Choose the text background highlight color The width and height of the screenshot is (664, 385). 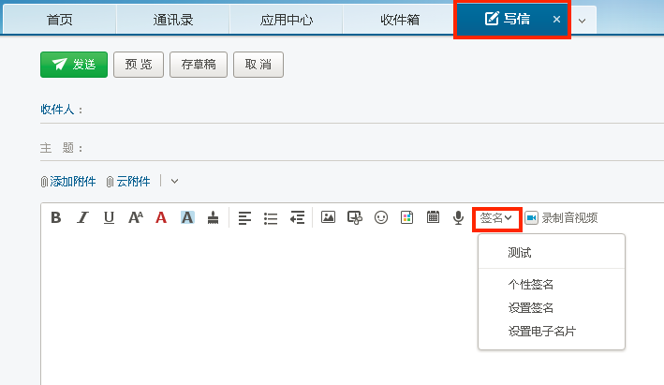click(x=187, y=217)
